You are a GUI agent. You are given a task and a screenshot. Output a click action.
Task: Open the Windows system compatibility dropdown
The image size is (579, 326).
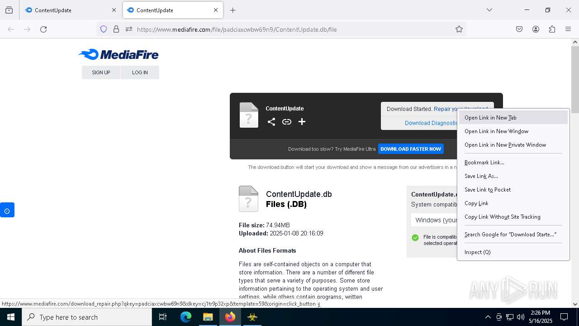[x=435, y=220]
